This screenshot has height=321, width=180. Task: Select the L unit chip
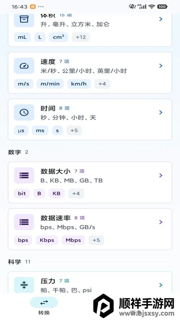coord(40,37)
